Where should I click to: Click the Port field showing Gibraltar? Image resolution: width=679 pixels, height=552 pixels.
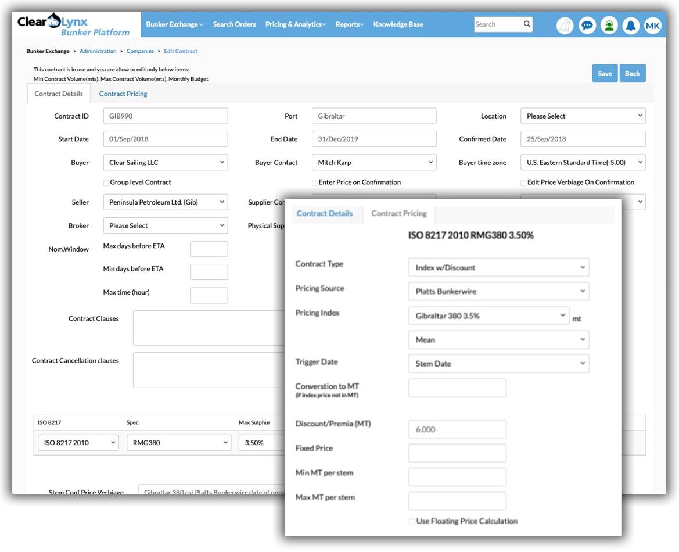point(374,116)
